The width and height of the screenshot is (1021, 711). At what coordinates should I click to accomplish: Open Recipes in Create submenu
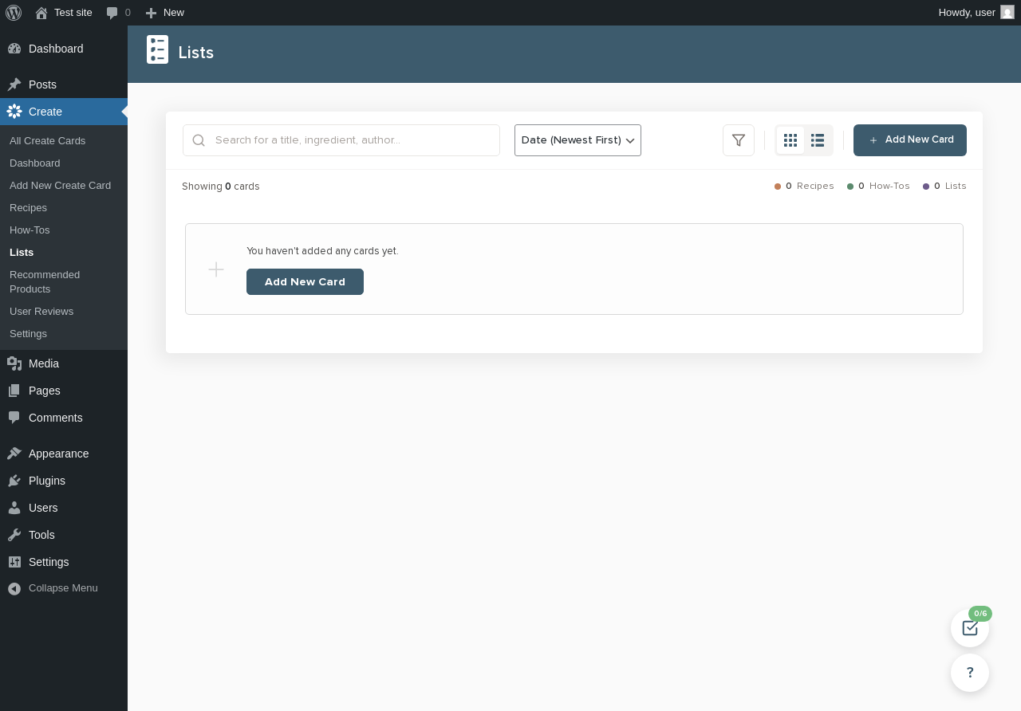28,207
